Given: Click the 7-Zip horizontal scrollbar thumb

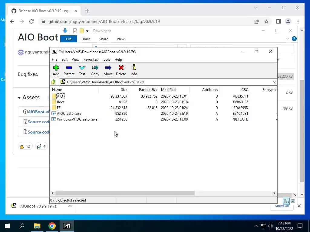Looking at the screenshot, I should [125, 193].
